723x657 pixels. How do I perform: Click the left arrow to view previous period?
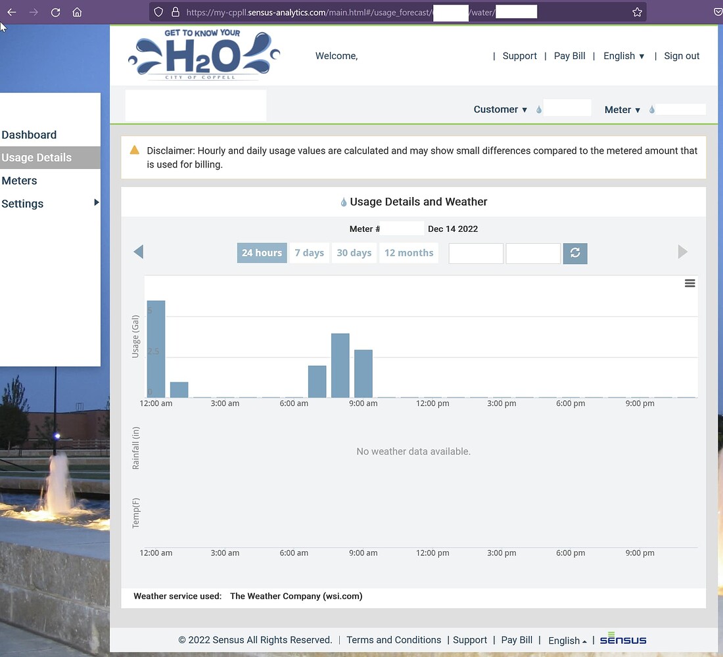[138, 252]
